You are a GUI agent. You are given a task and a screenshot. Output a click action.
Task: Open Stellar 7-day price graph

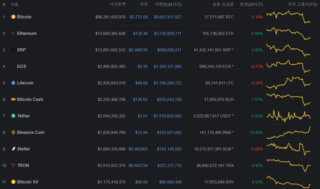click(x=288, y=149)
